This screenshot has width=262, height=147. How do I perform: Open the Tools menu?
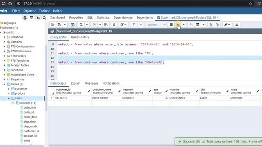tap(44, 11)
